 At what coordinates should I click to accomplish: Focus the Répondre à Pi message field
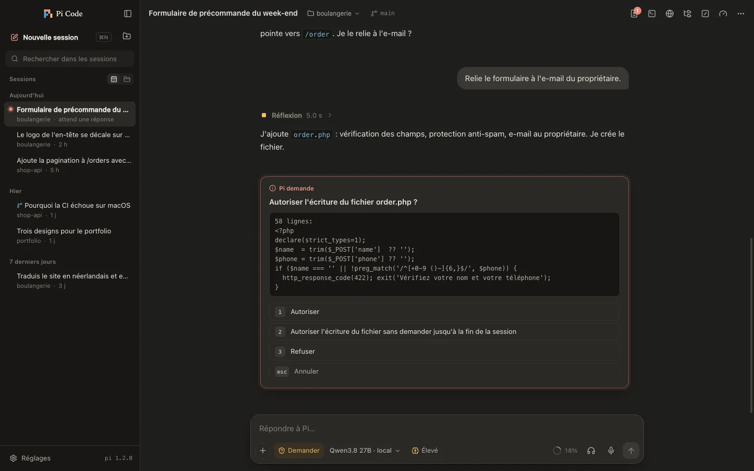point(447,429)
